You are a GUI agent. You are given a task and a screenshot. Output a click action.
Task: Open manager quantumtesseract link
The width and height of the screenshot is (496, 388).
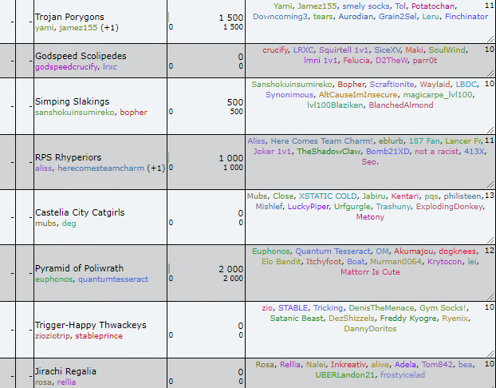click(113, 279)
